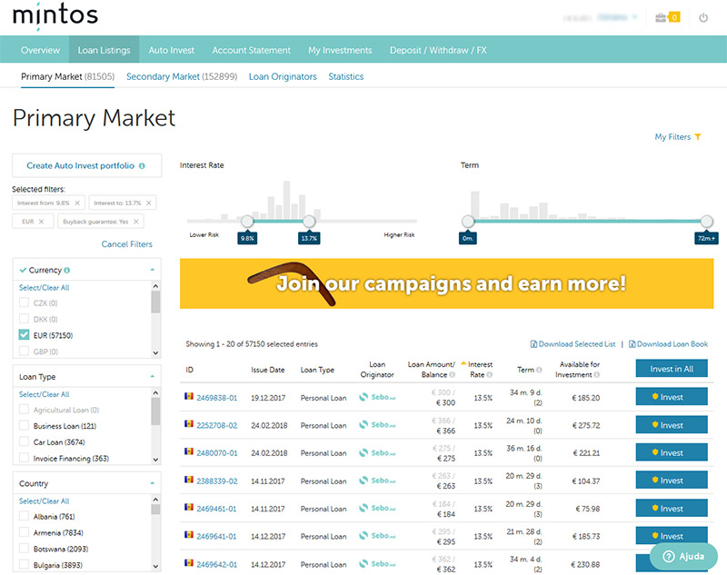Switch to the Secondary Market tab

163,77
